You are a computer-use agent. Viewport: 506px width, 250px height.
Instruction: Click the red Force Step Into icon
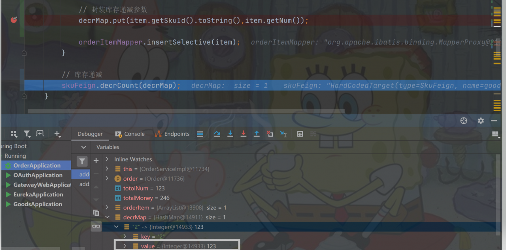tap(244, 134)
